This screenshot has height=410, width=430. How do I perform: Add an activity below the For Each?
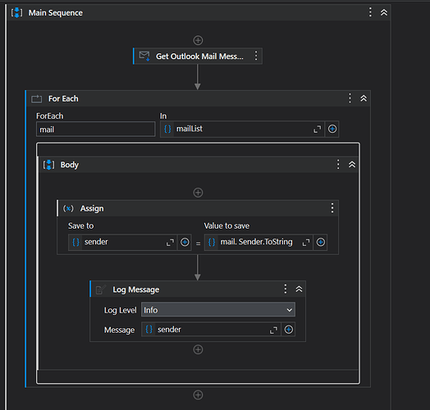click(x=198, y=395)
